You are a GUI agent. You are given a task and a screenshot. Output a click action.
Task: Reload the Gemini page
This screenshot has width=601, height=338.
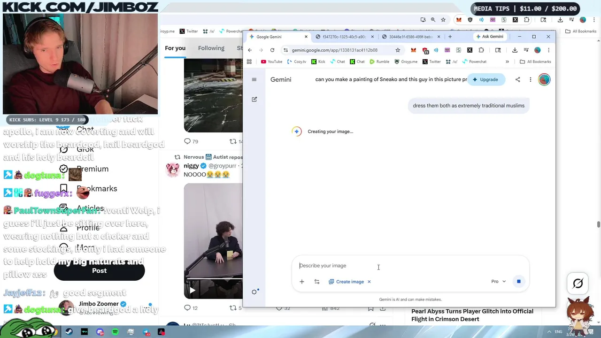[x=272, y=50]
